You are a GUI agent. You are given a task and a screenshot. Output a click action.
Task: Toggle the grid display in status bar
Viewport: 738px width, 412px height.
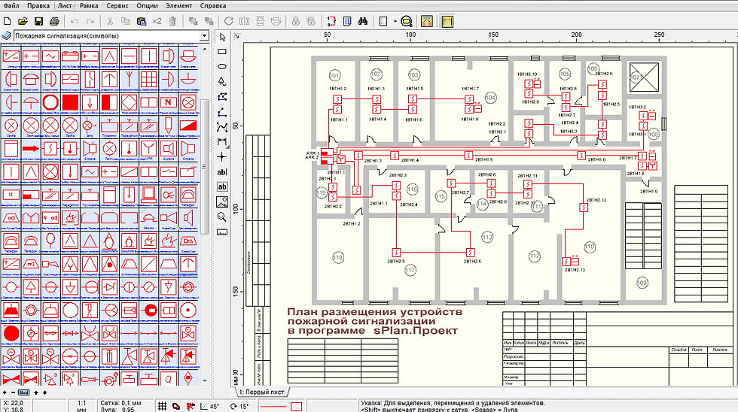[163, 406]
